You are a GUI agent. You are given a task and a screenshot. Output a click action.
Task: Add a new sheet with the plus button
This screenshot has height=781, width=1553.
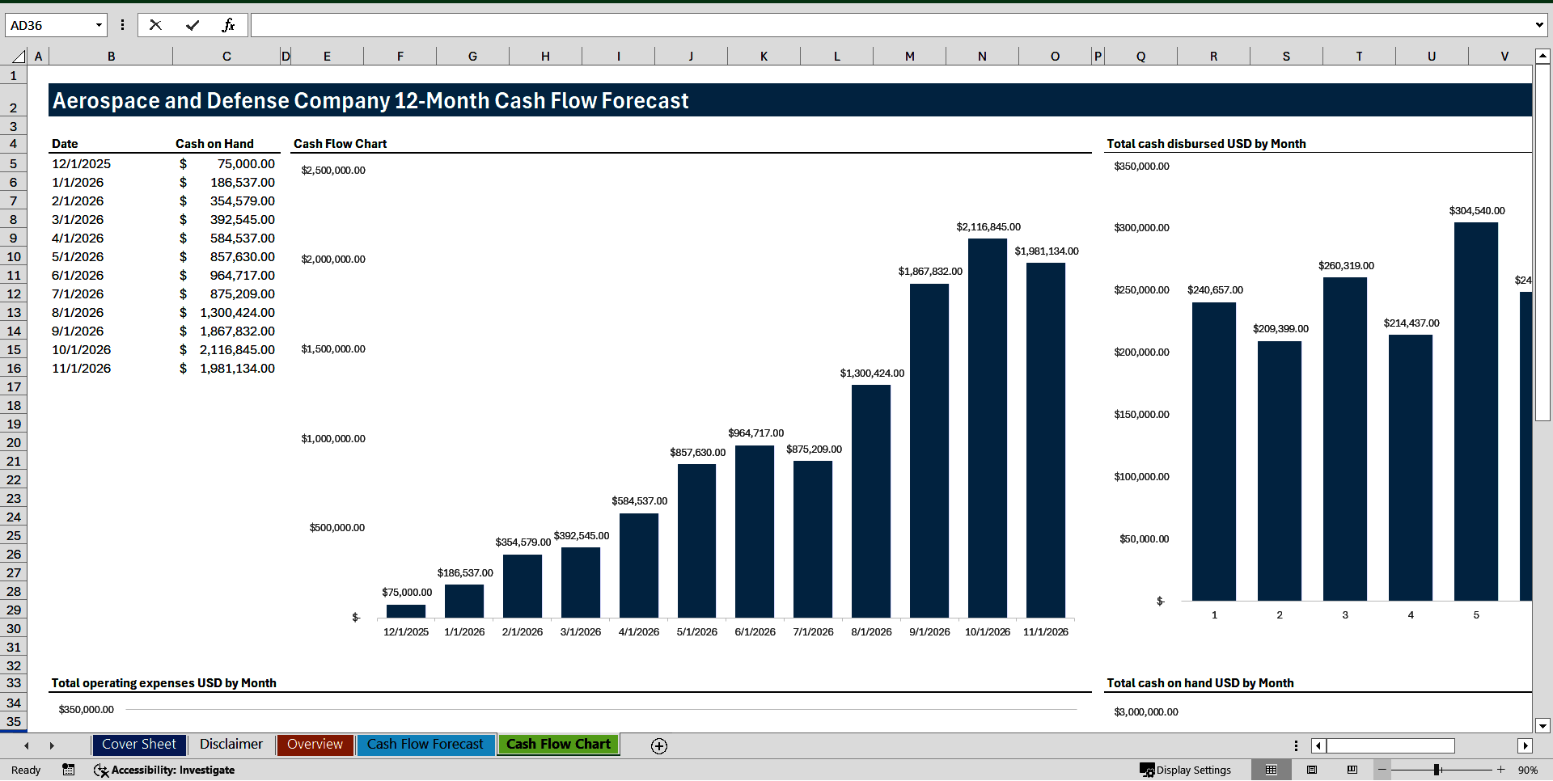click(x=658, y=745)
